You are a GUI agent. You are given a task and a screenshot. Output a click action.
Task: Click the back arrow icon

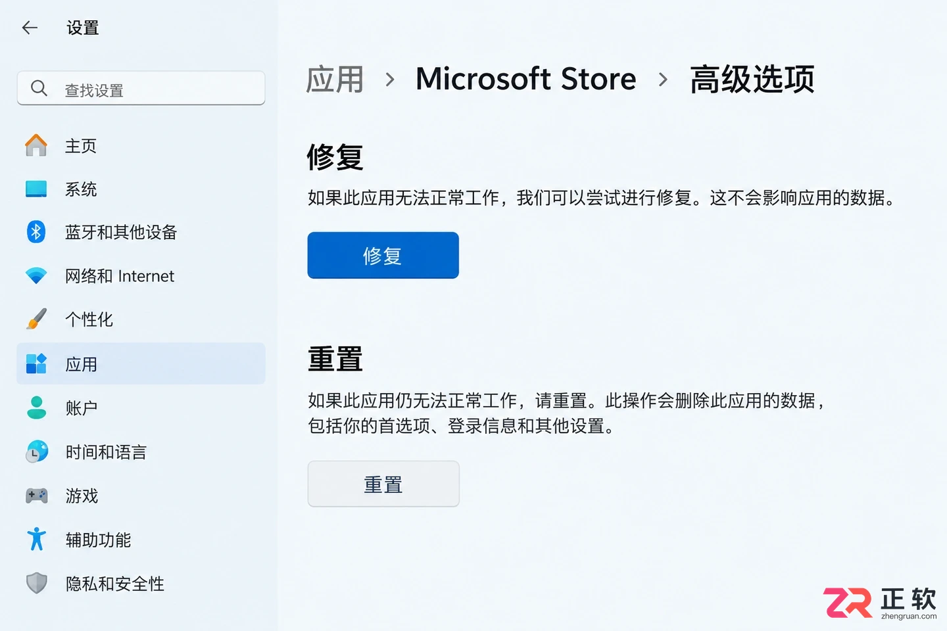(30, 28)
